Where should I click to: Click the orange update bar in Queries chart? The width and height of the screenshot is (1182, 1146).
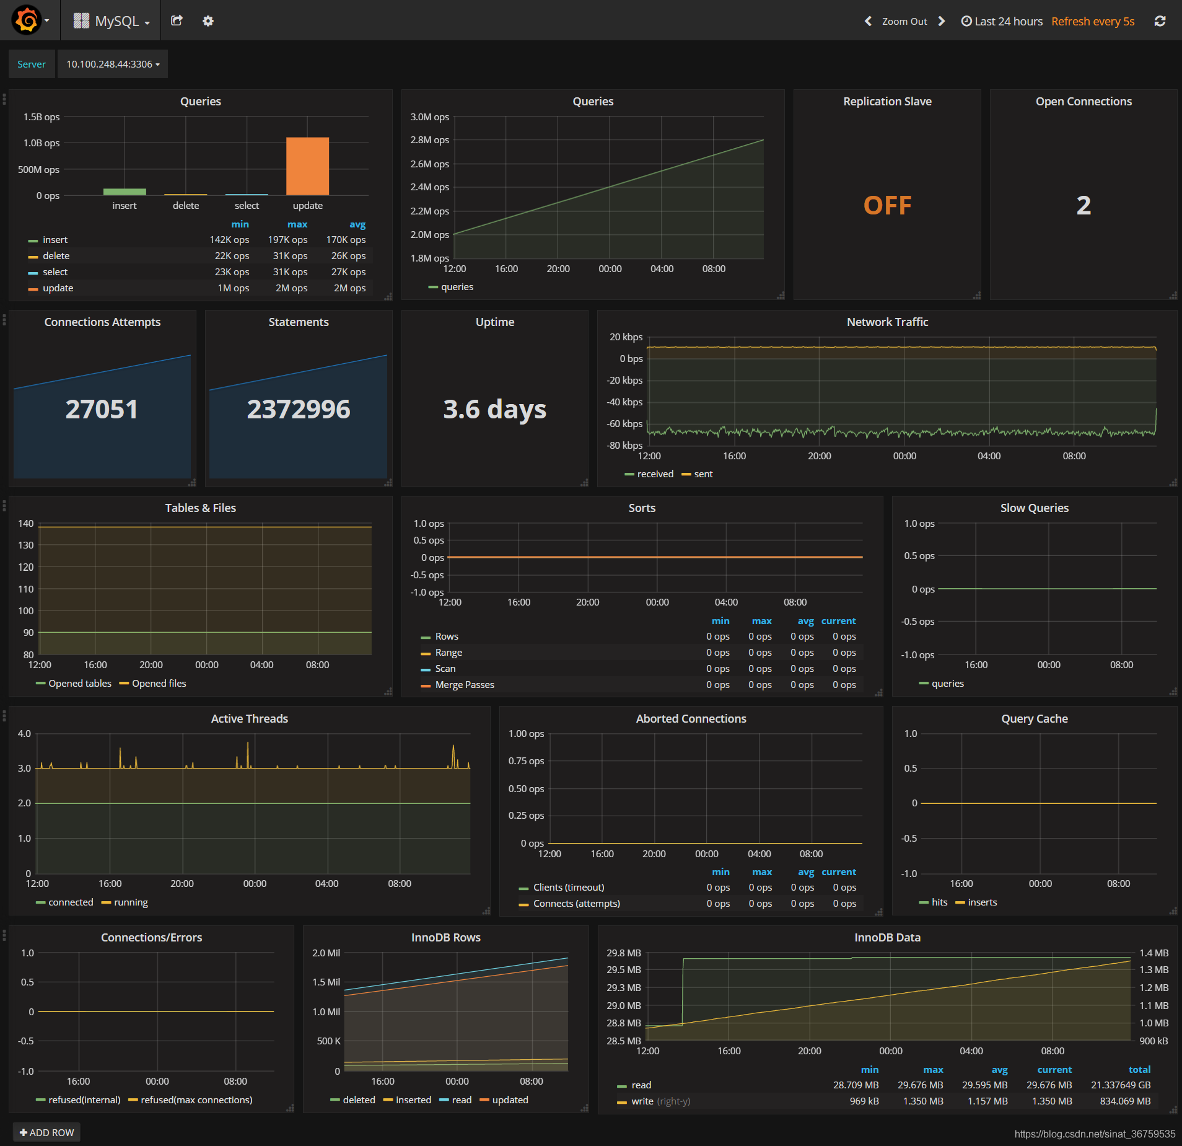[x=307, y=166]
